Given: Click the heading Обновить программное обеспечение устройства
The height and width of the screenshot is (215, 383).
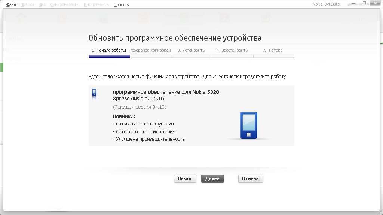Looking at the screenshot, I should (175, 38).
